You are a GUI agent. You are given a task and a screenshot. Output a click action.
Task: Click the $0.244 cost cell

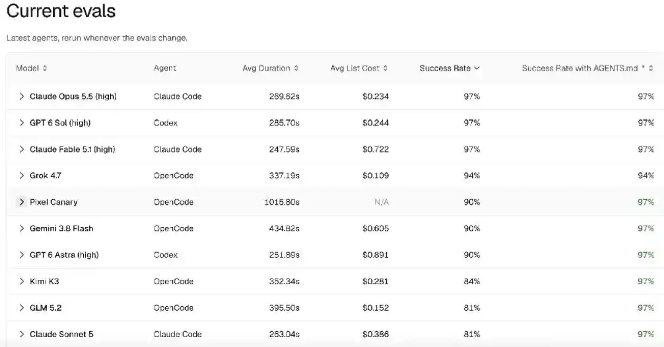point(375,123)
